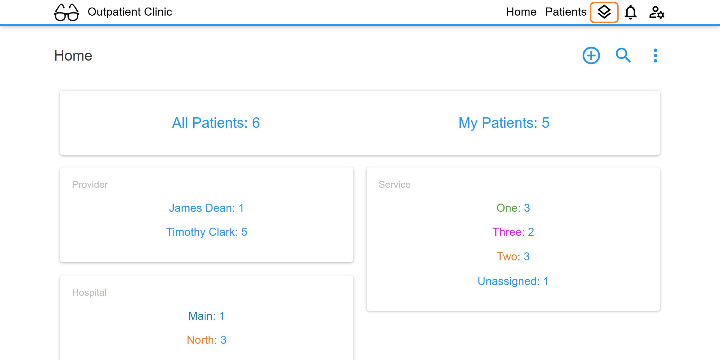Open the search magnifier icon

[x=623, y=55]
